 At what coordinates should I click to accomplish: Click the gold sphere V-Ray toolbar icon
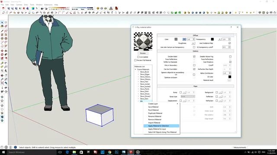tap(98, 8)
